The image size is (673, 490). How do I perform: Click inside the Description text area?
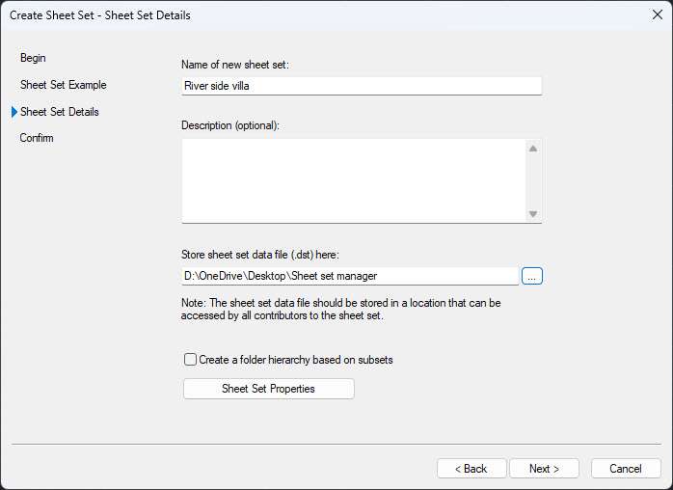pyautogui.click(x=352, y=180)
